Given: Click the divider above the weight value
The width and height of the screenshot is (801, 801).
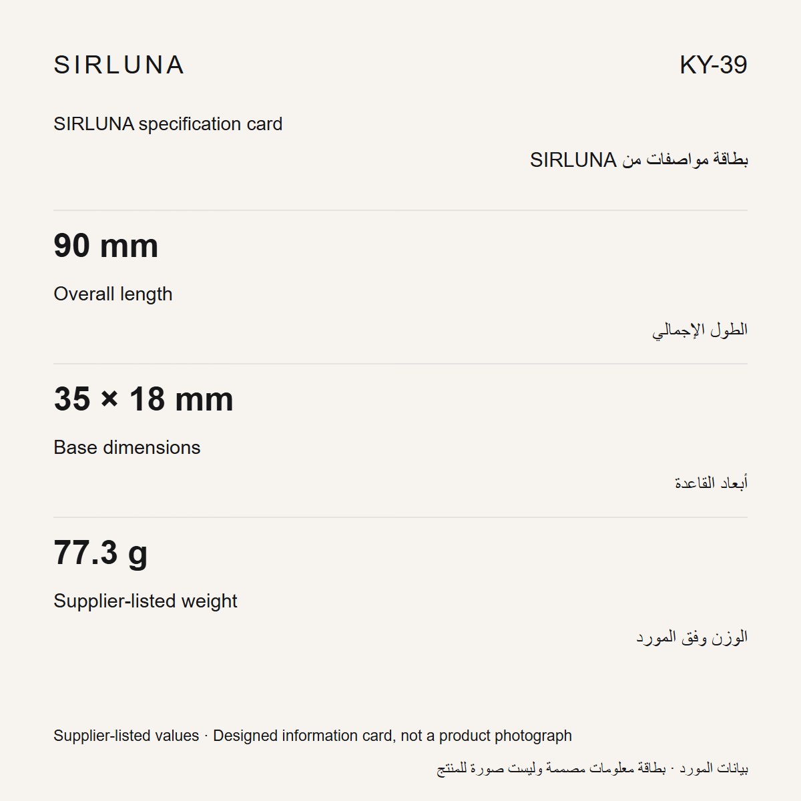Looking at the screenshot, I should pos(400,517).
